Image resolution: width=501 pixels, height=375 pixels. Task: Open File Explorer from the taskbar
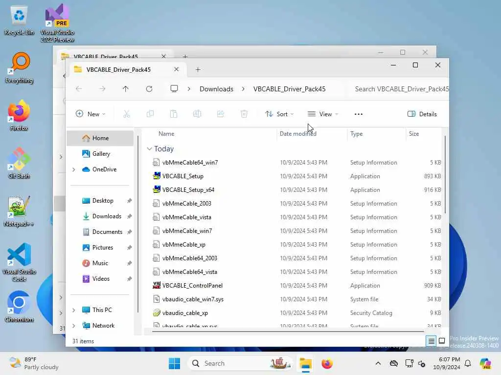point(305,363)
